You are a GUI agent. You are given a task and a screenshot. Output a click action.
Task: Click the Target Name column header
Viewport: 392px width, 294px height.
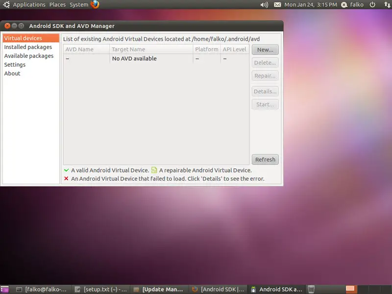tap(151, 49)
